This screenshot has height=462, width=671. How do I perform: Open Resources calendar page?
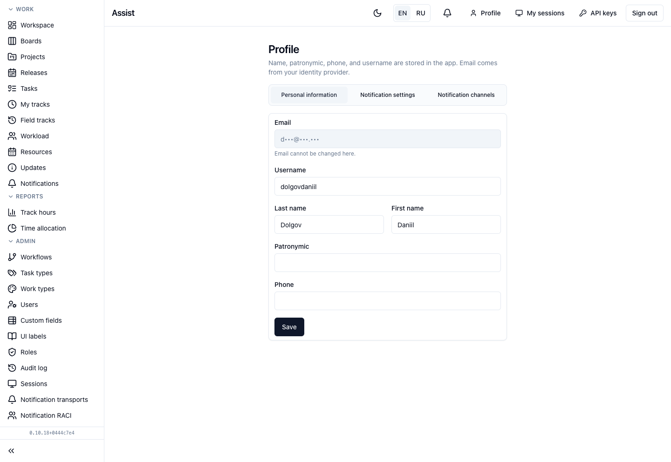[52, 152]
